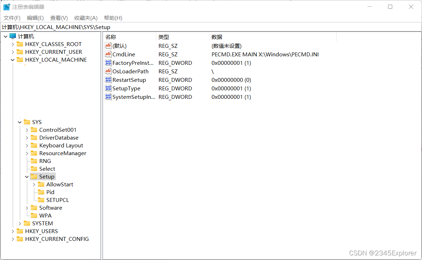Screen dimensions: 422x260
Task: Click the SetupType DWORD icon
Action: point(108,88)
